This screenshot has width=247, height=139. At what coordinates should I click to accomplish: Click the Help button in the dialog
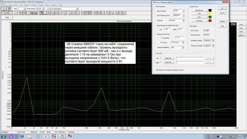tap(222, 26)
